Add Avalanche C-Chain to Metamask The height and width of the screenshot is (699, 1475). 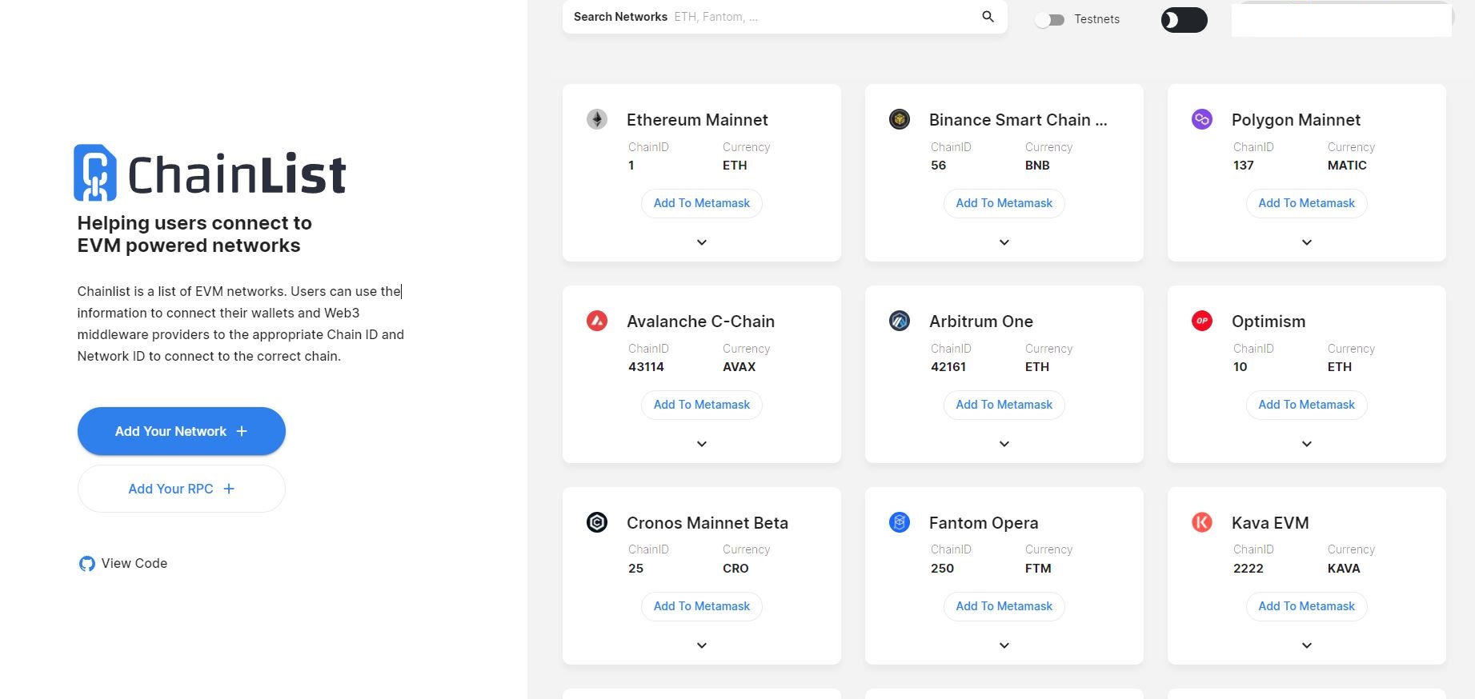click(702, 405)
